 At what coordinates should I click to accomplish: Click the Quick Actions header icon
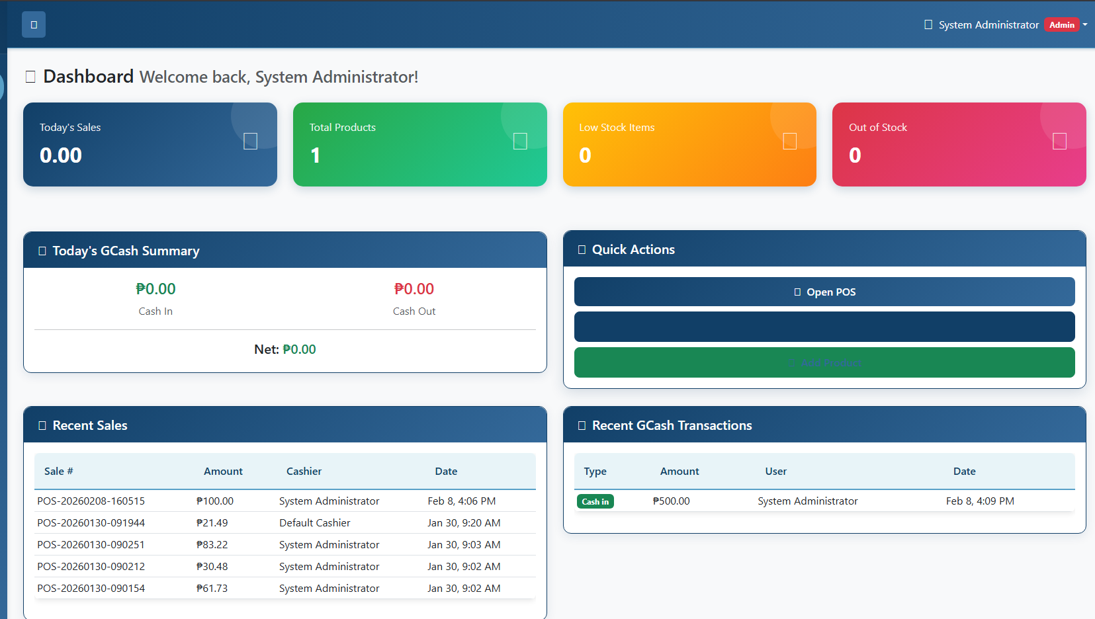coord(582,249)
